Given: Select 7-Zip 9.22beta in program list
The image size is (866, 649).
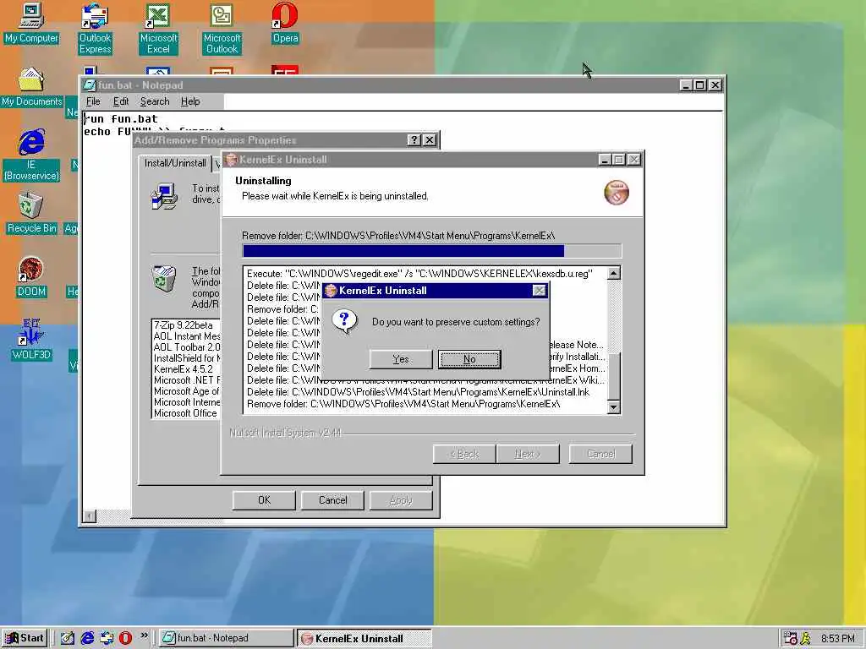Looking at the screenshot, I should [x=185, y=325].
